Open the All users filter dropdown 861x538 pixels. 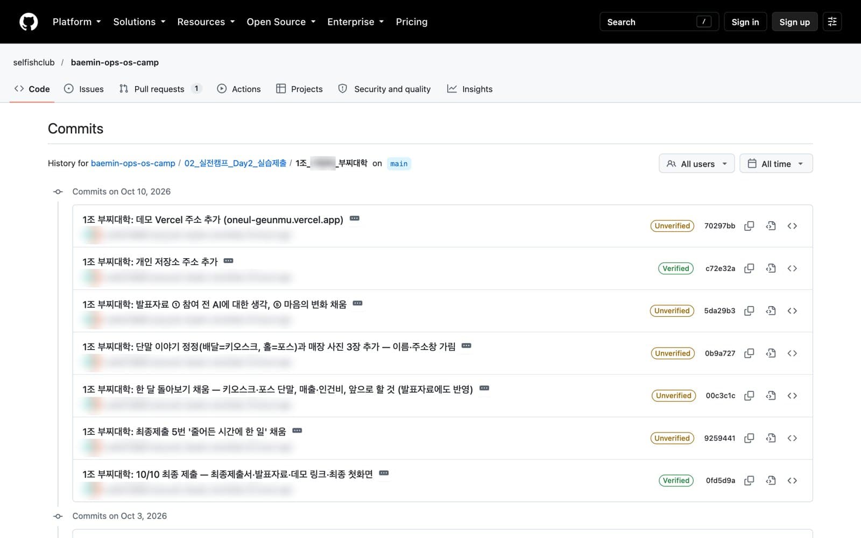696,164
